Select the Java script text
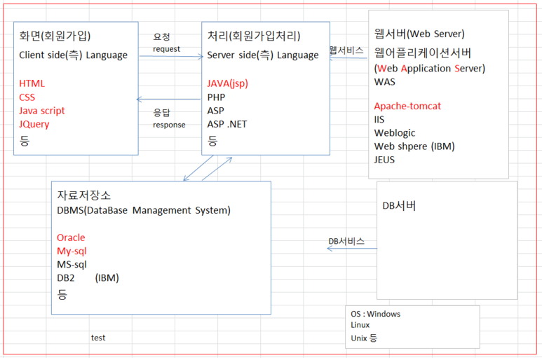This screenshot has width=542, height=358. [x=42, y=111]
